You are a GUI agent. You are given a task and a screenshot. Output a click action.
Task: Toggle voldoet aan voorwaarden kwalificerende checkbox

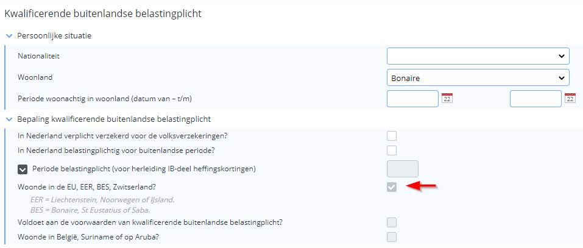[x=392, y=222]
